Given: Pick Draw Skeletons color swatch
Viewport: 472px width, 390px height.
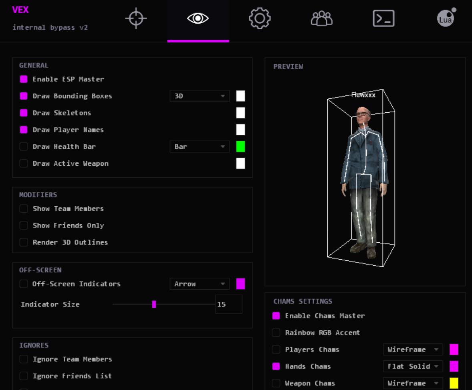Looking at the screenshot, I should point(240,113).
